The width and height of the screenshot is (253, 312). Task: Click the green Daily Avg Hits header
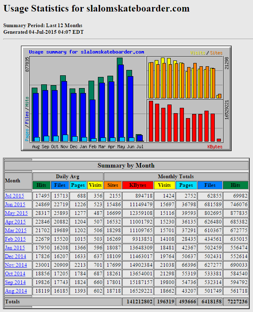(42, 185)
